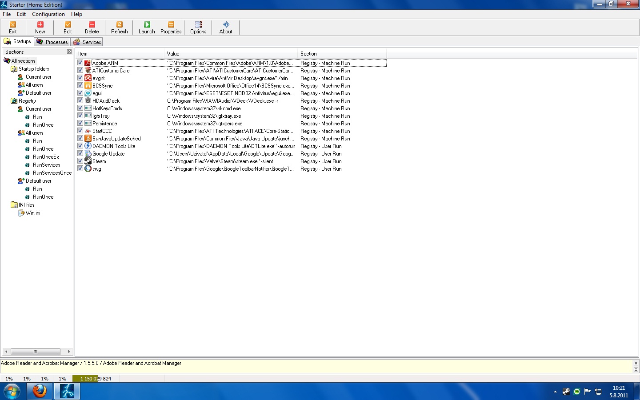Click the Sections panel horizontal scrollbar thumb
This screenshot has height=400, width=640.
(35, 352)
